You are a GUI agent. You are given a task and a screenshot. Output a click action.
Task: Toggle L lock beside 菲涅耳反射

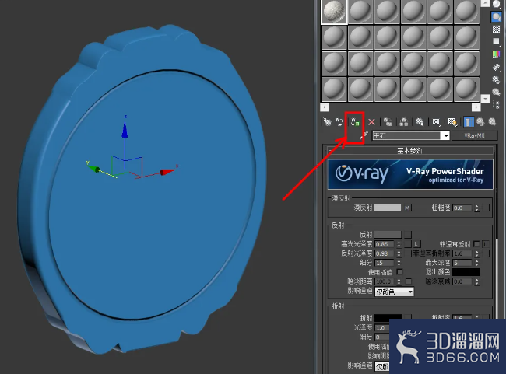(x=485, y=244)
